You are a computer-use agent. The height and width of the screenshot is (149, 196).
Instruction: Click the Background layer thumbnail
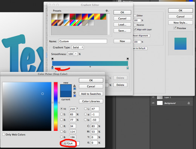(160, 103)
